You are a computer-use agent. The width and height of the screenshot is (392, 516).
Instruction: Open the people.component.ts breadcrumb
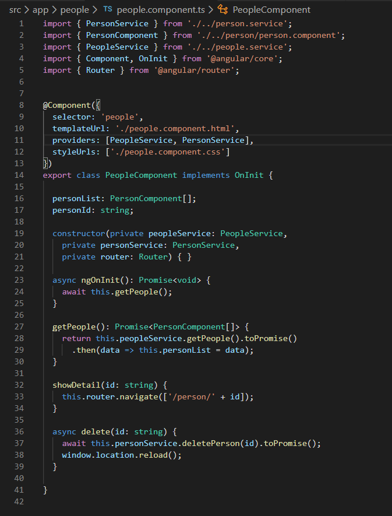(x=161, y=10)
